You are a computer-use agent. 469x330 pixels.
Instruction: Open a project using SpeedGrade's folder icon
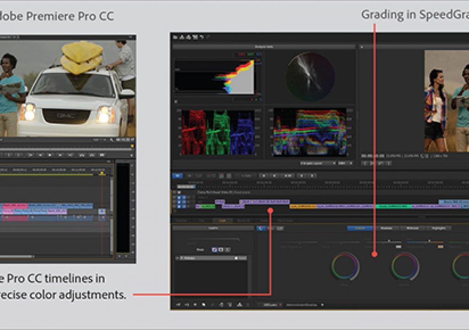[x=175, y=37]
